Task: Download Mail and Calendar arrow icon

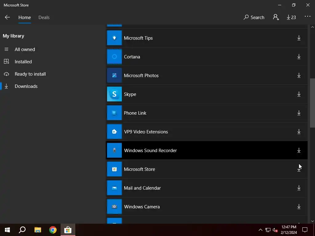Action: 299,188
